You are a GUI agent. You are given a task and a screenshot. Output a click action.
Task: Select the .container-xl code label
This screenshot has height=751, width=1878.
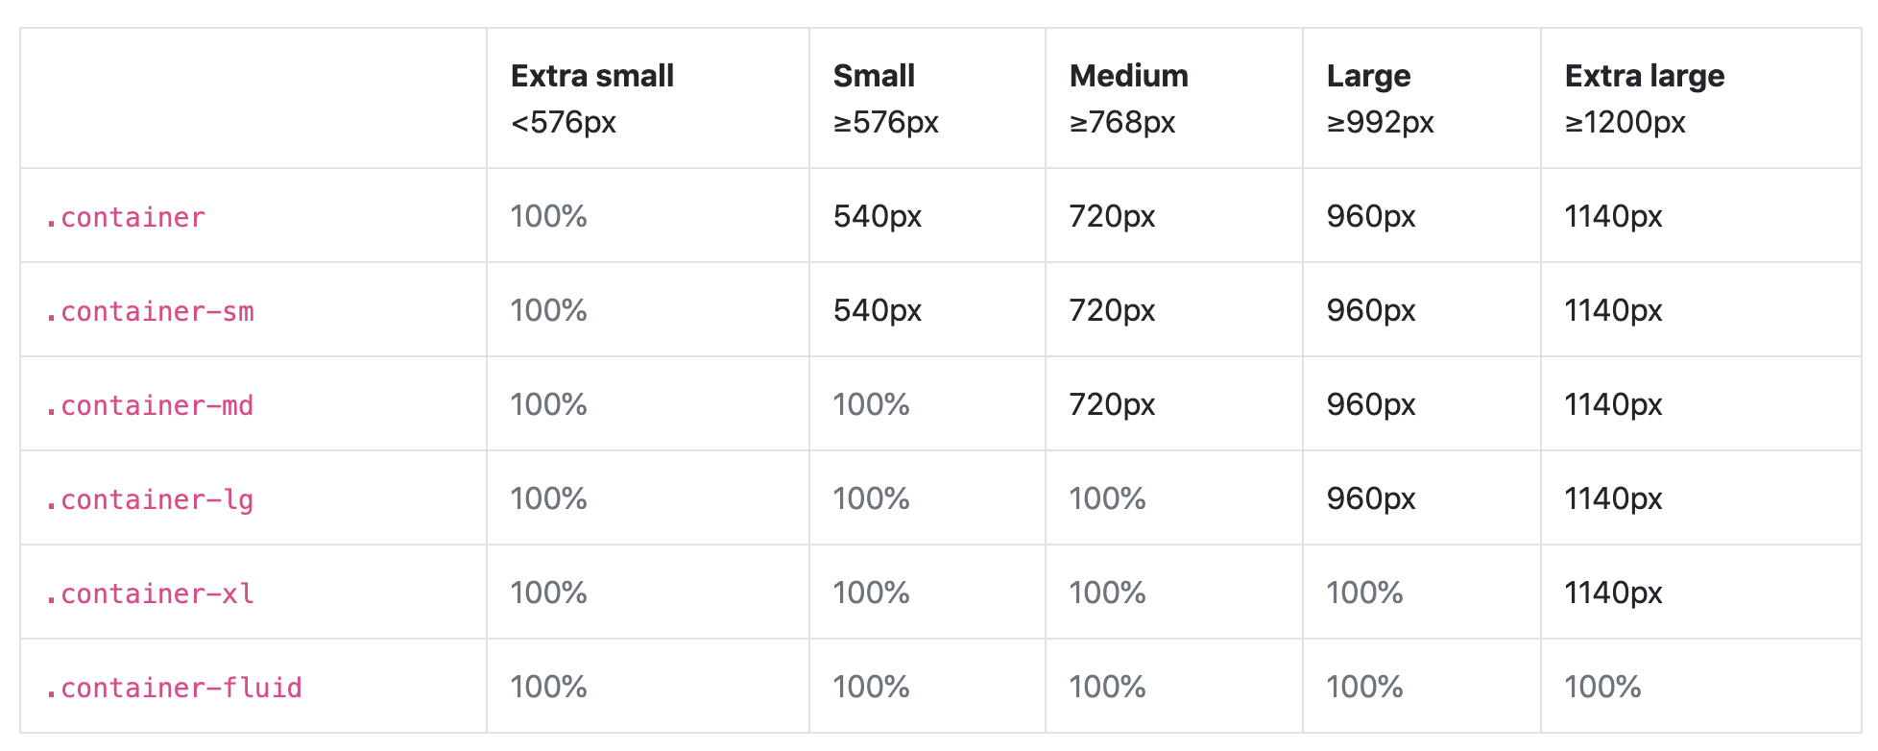point(149,594)
